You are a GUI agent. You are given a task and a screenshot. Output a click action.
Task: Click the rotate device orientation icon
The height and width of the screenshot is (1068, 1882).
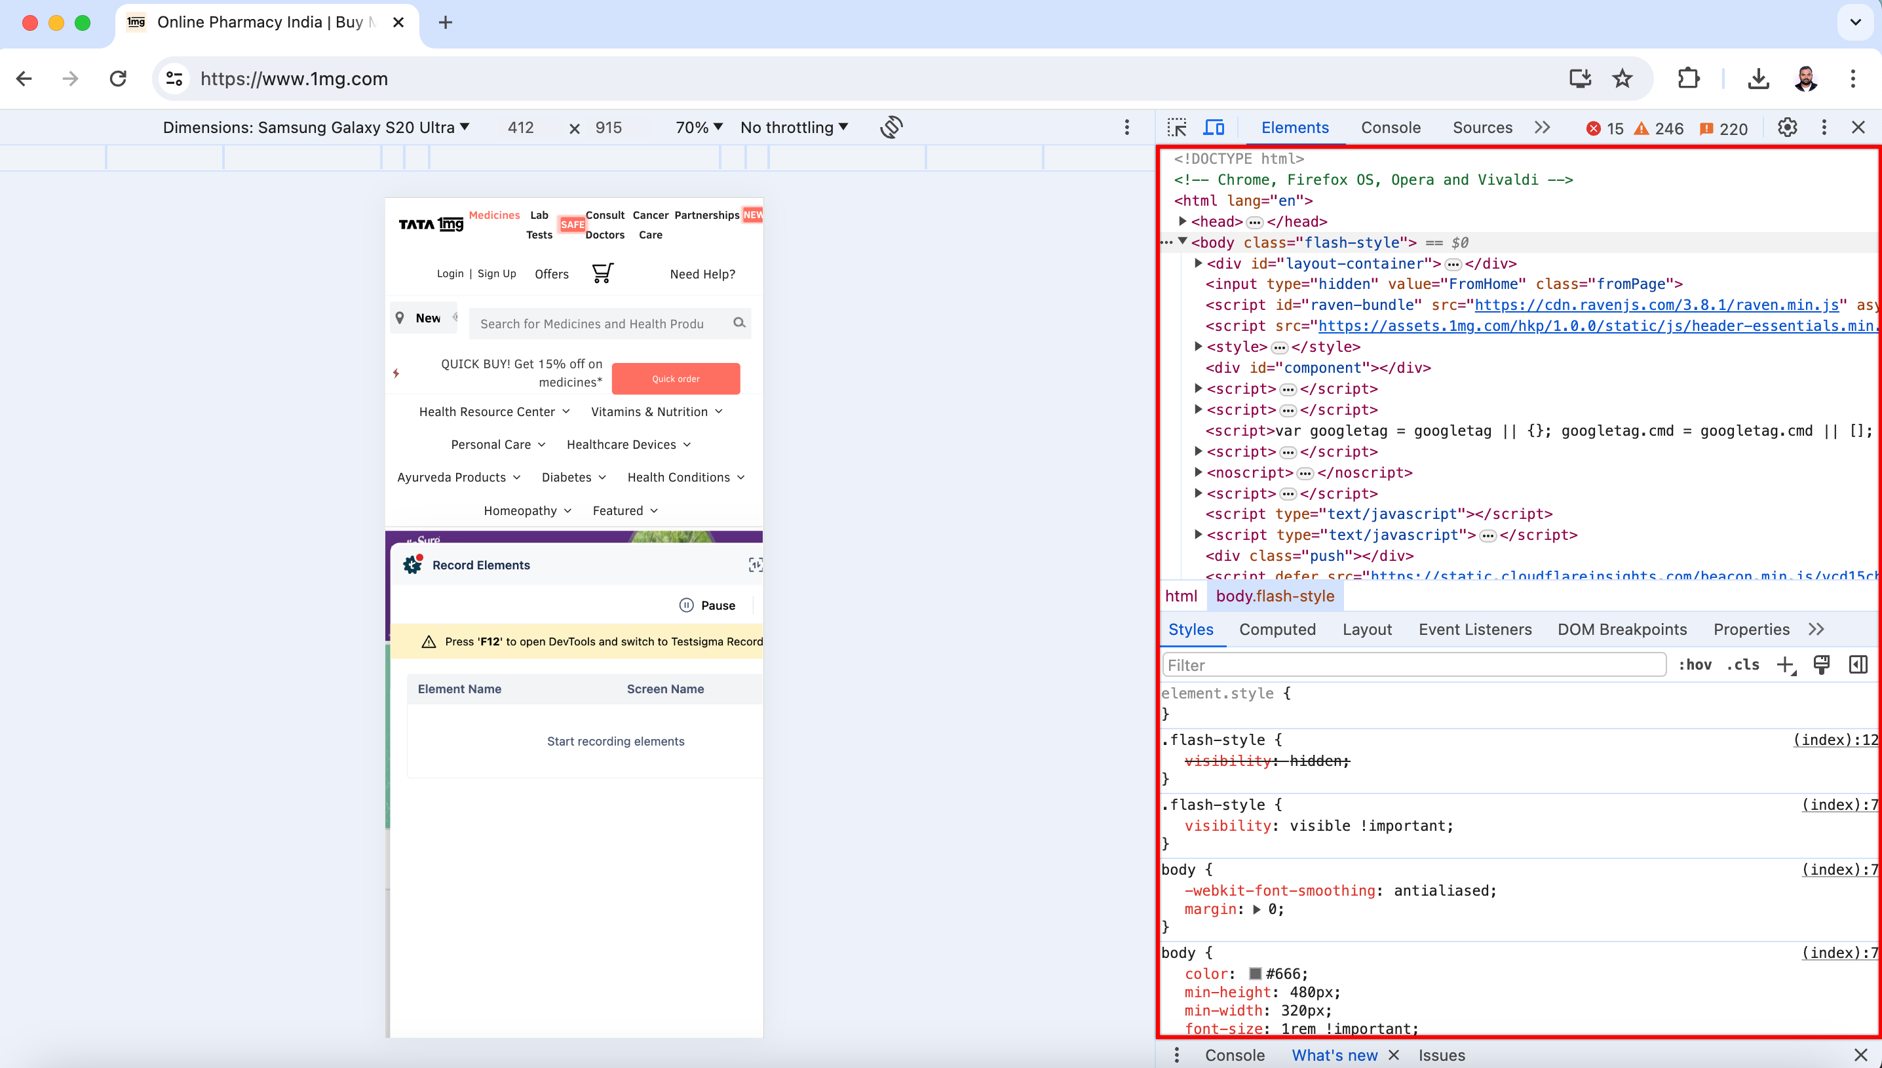tap(891, 128)
